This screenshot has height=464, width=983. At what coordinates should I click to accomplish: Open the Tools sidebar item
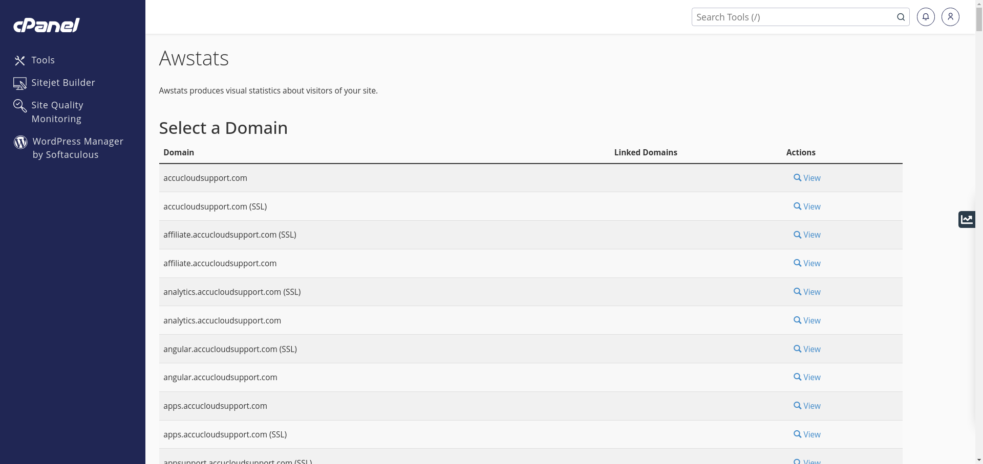click(x=43, y=60)
